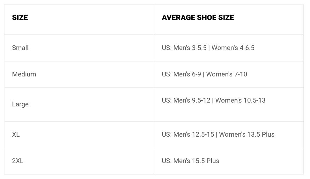Viewport: 310px width, 179px height.
Task: Click the AVERAGE SHOE SIZE header
Action: click(x=198, y=18)
